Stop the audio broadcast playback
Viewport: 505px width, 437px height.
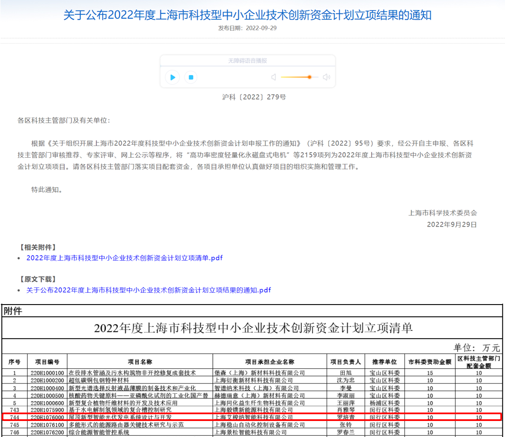tap(191, 77)
